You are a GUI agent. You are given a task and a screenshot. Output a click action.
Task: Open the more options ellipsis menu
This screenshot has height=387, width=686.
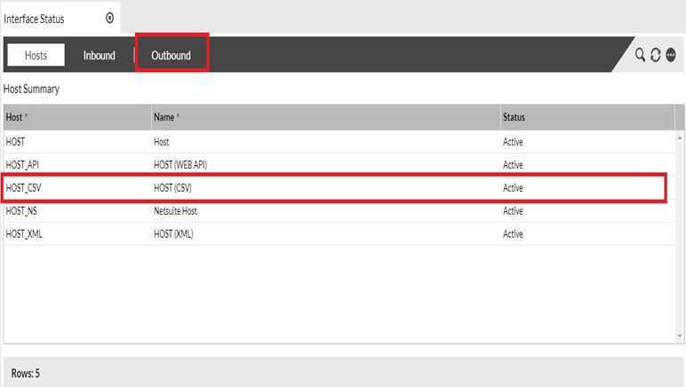(670, 55)
